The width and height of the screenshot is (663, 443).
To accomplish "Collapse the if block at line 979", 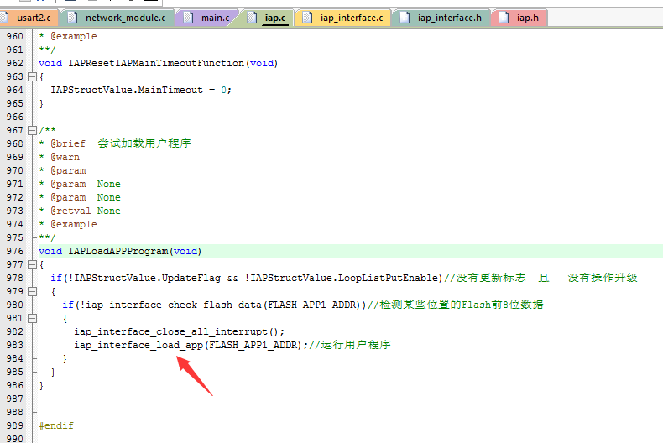I will point(32,292).
